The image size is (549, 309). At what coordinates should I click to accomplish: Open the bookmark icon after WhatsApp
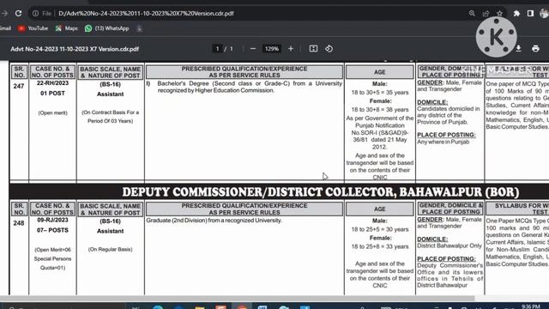(139, 28)
